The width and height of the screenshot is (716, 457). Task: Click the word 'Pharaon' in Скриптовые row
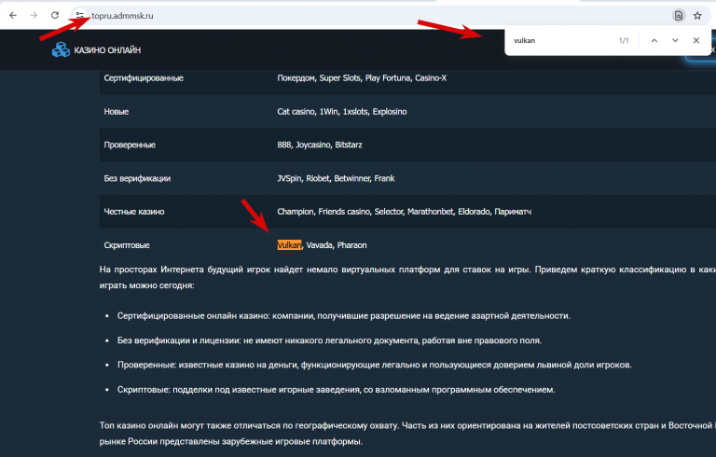[x=351, y=245]
